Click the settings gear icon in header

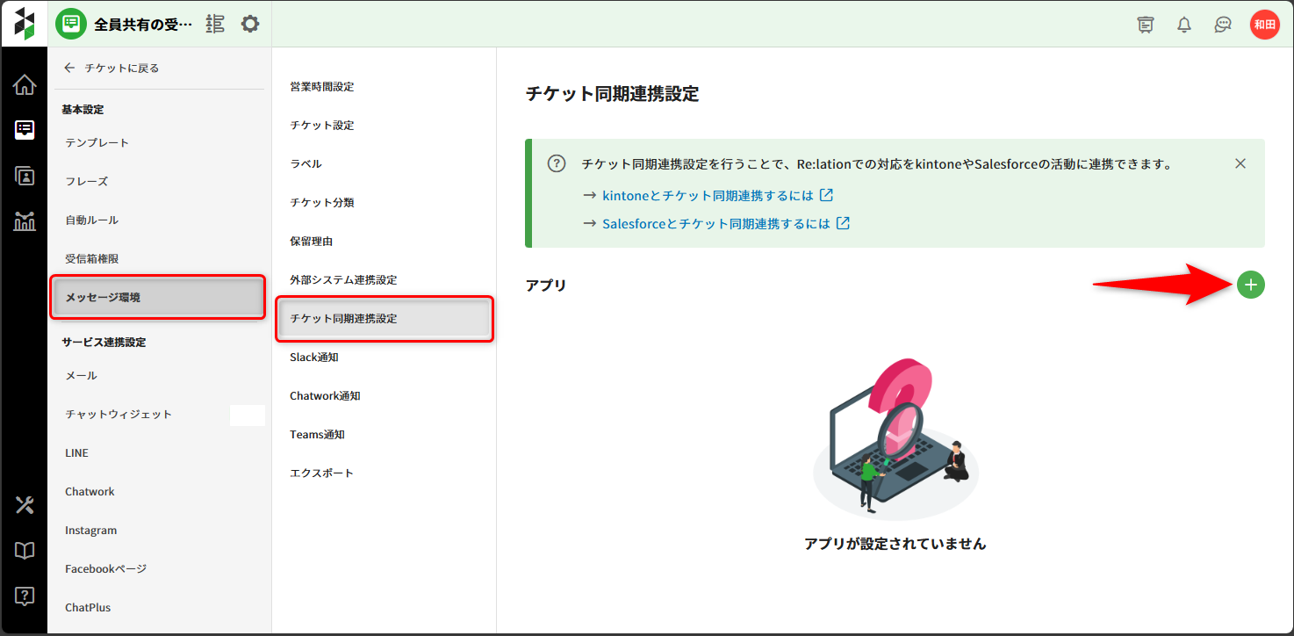click(250, 24)
